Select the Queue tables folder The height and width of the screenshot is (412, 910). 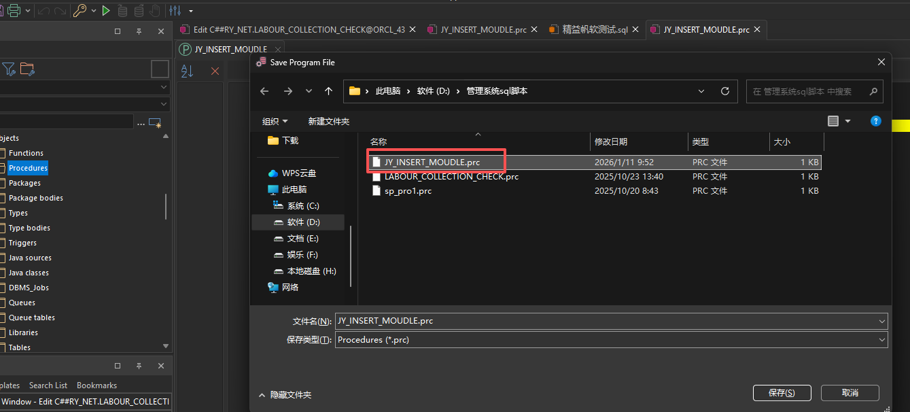point(32,317)
